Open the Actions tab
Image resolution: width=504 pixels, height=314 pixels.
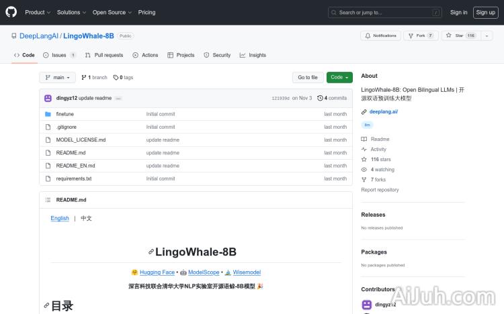click(x=145, y=55)
